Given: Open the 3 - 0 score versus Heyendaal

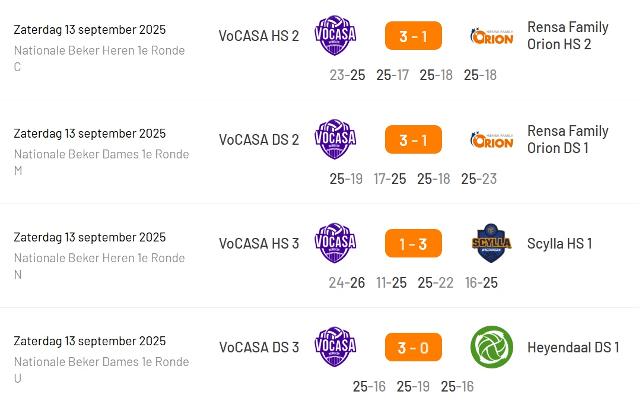Looking at the screenshot, I should pyautogui.click(x=414, y=347).
